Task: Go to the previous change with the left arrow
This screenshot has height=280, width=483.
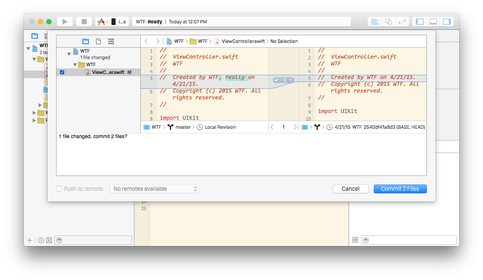Action: (272, 127)
